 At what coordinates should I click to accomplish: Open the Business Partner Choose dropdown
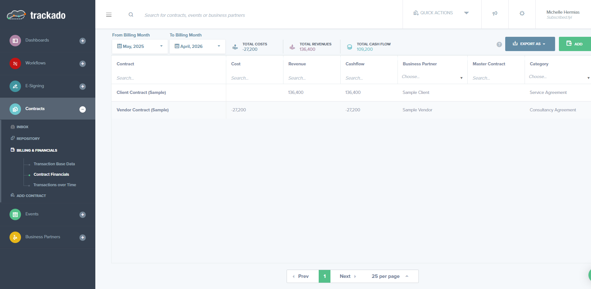click(432, 77)
